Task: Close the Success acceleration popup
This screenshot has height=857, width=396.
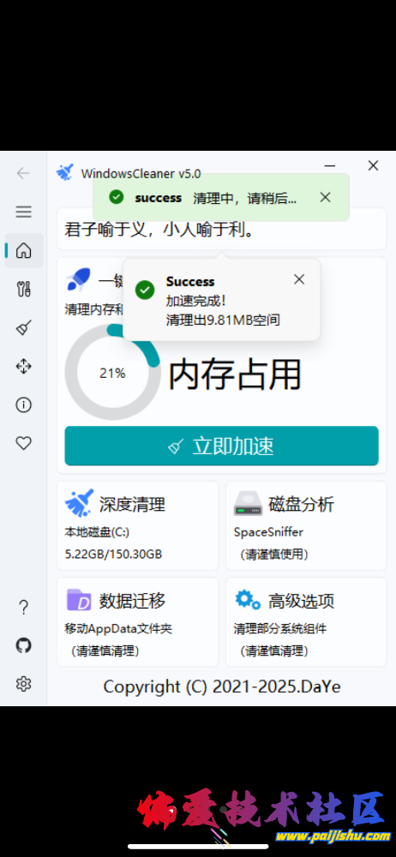Action: click(298, 279)
